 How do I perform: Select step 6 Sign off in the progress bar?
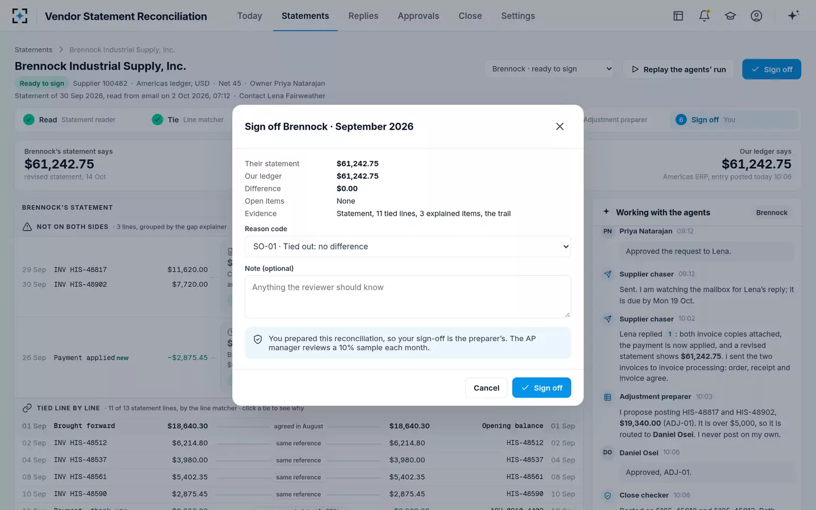(734, 120)
